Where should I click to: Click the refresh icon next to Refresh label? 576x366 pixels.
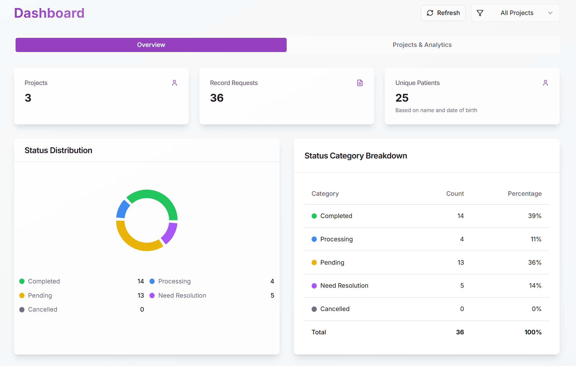point(429,13)
